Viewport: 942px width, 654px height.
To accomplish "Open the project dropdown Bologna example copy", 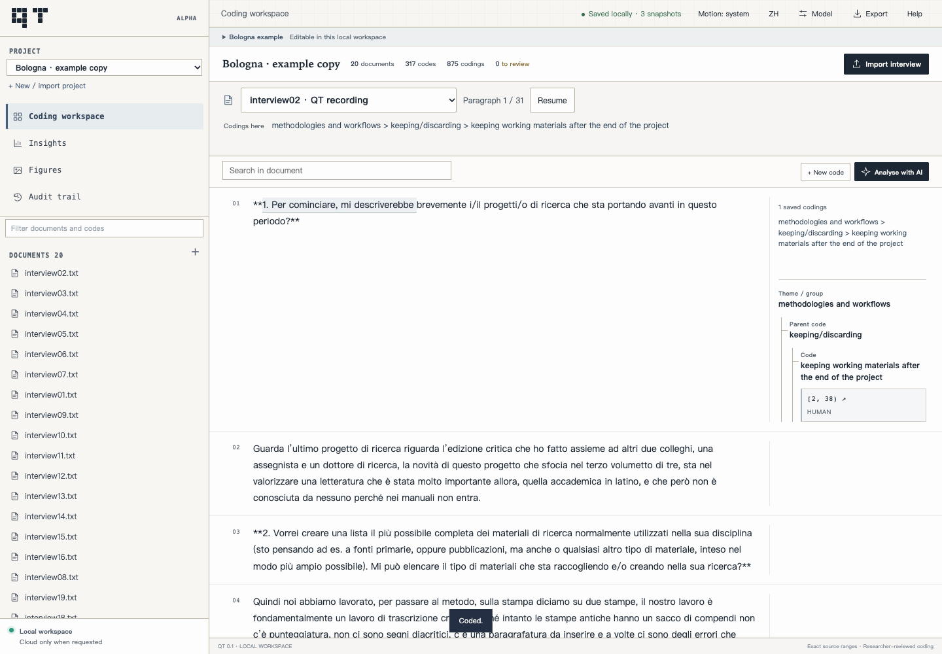I will (105, 67).
